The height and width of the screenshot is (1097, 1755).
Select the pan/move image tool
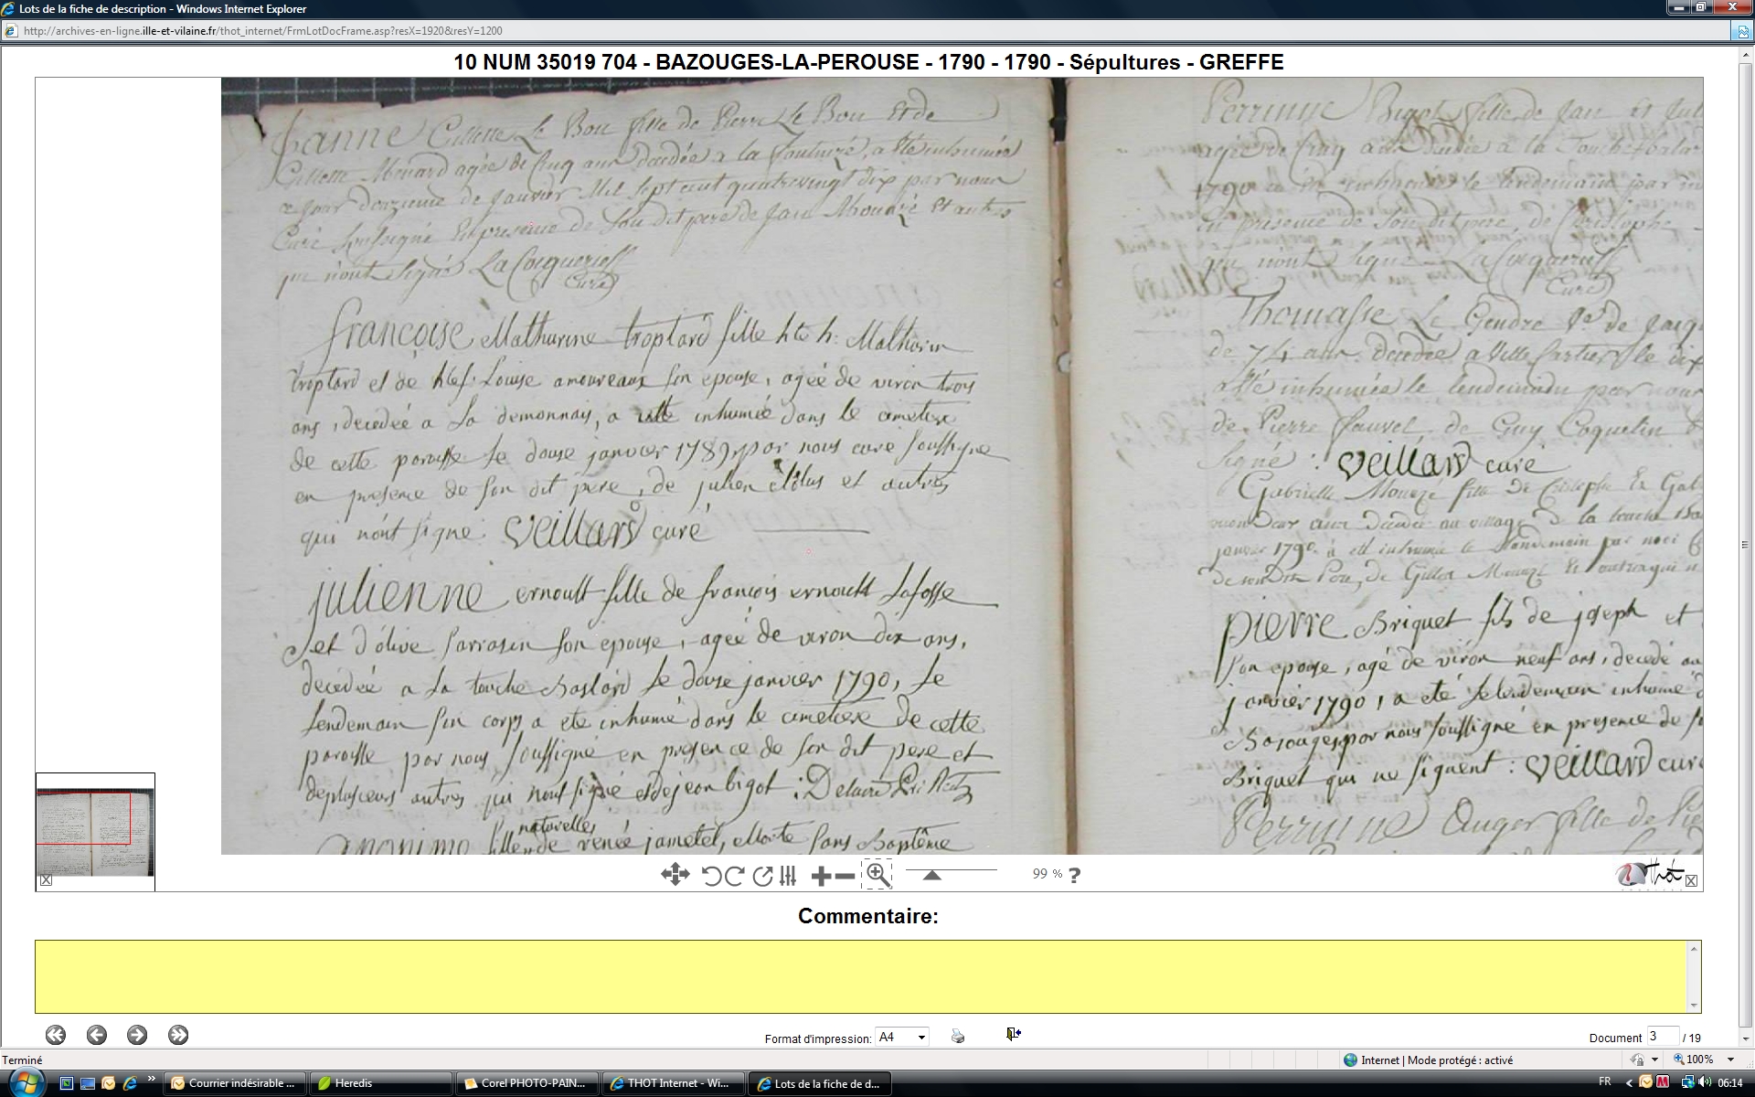pyautogui.click(x=675, y=875)
